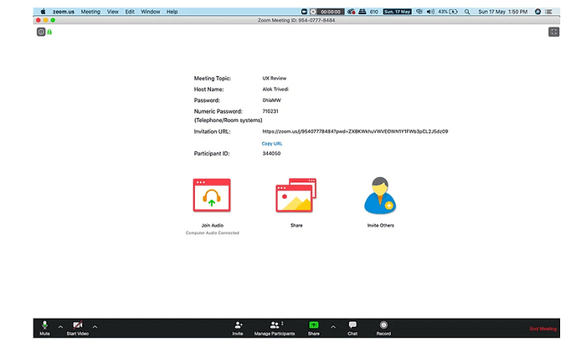The height and width of the screenshot is (352, 581).
Task: Click the Zoom camera icon in the menu bar
Action: tap(304, 12)
